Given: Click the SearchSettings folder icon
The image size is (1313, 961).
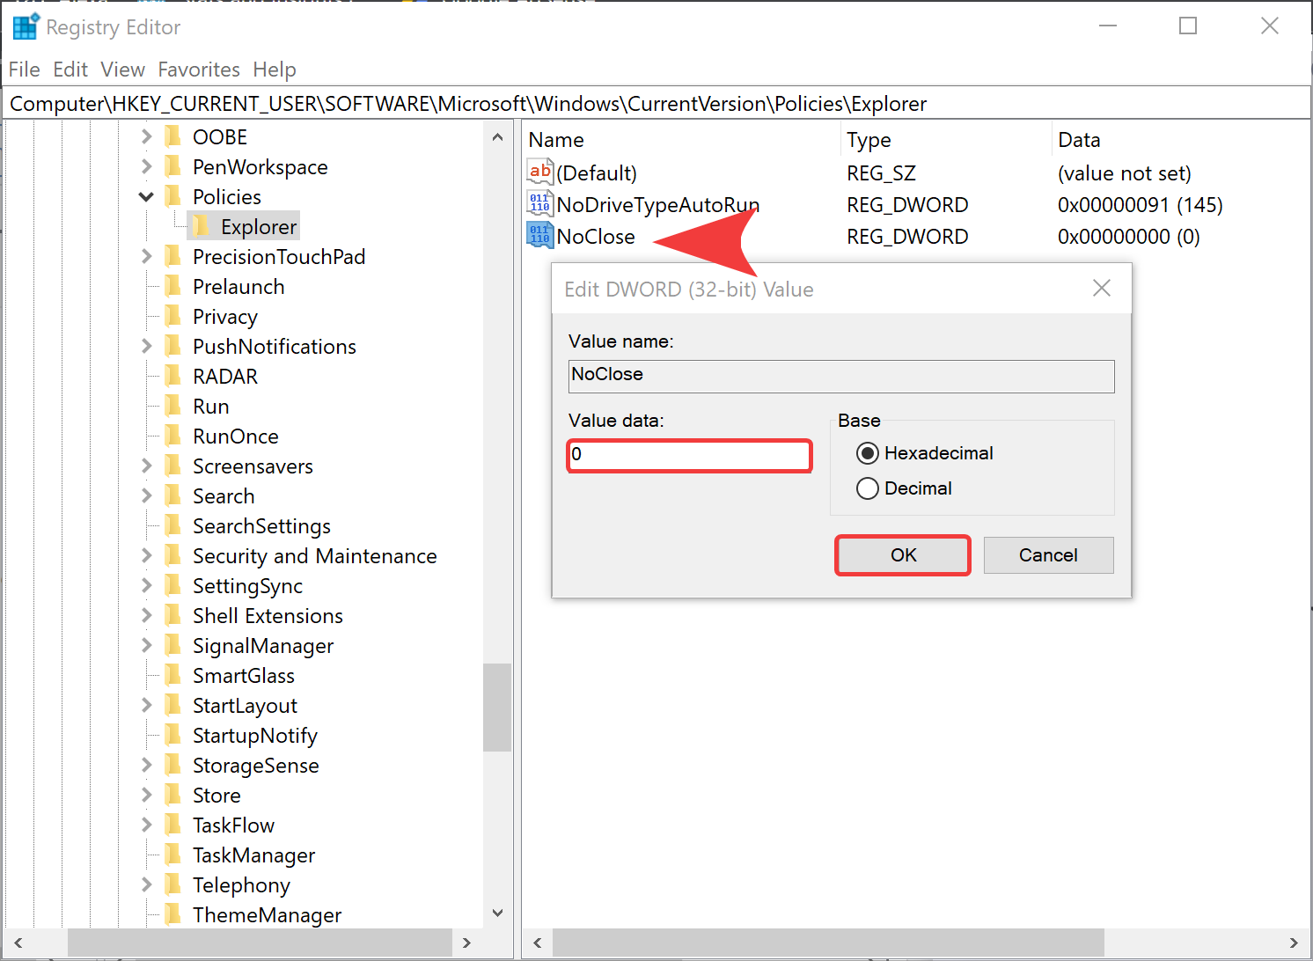Looking at the screenshot, I should coord(174,525).
